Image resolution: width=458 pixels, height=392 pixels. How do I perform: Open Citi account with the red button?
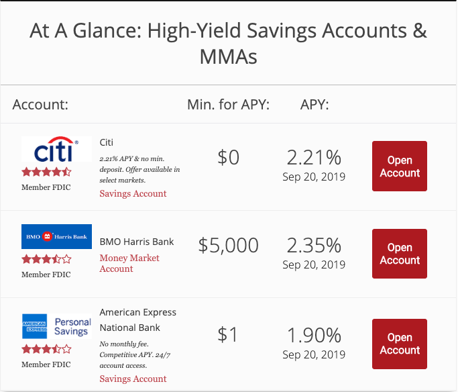click(x=399, y=166)
